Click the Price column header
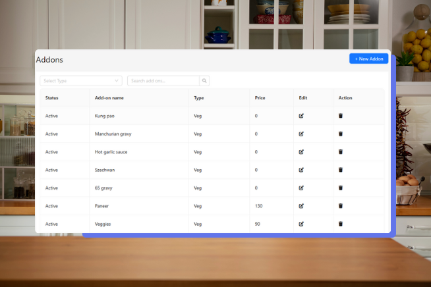 coord(260,98)
